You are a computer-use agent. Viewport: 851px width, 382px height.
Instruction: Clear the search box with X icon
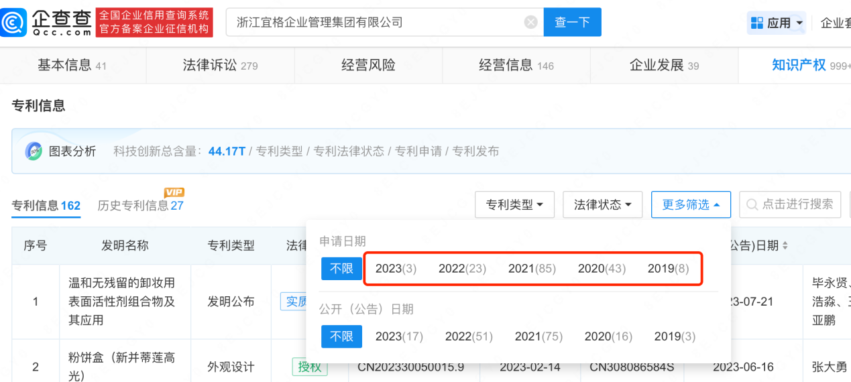(530, 22)
